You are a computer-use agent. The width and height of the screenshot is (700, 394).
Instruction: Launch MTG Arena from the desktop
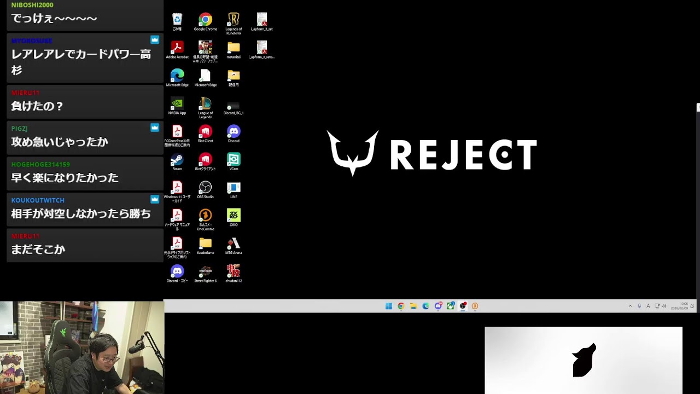tap(234, 246)
